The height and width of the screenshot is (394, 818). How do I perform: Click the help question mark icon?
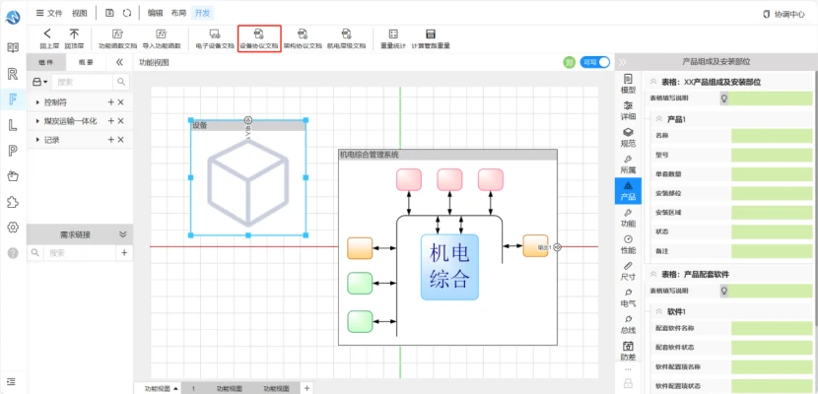point(13,253)
